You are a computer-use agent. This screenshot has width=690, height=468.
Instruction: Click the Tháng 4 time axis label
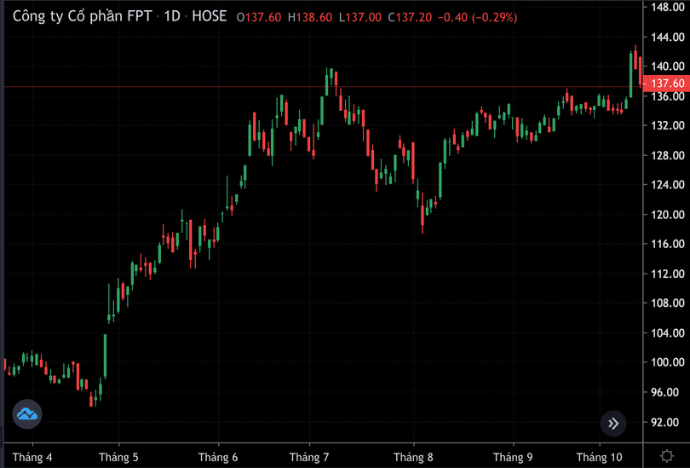[x=32, y=457]
